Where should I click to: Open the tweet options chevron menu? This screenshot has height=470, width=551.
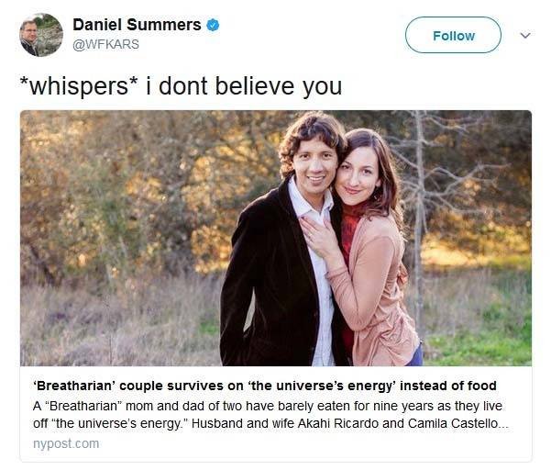tap(525, 36)
